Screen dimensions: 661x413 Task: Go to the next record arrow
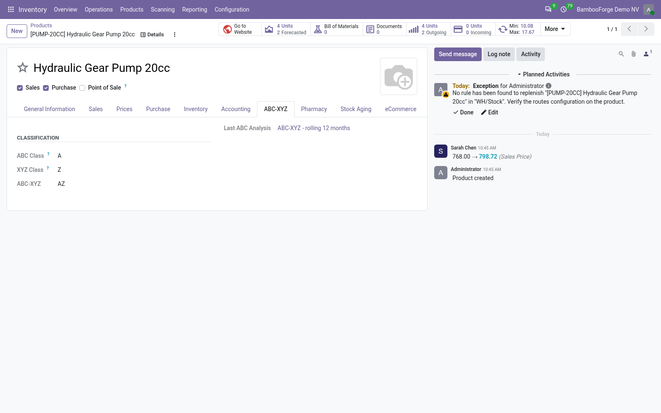tap(646, 29)
